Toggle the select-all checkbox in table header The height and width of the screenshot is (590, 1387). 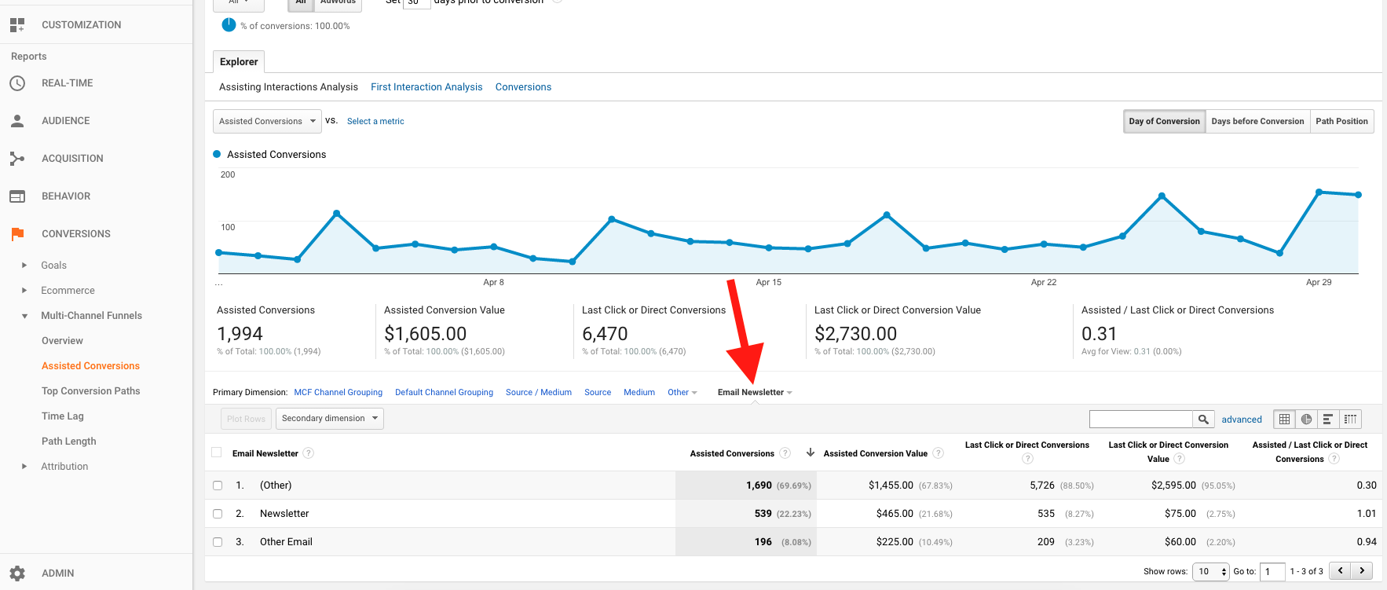click(217, 453)
